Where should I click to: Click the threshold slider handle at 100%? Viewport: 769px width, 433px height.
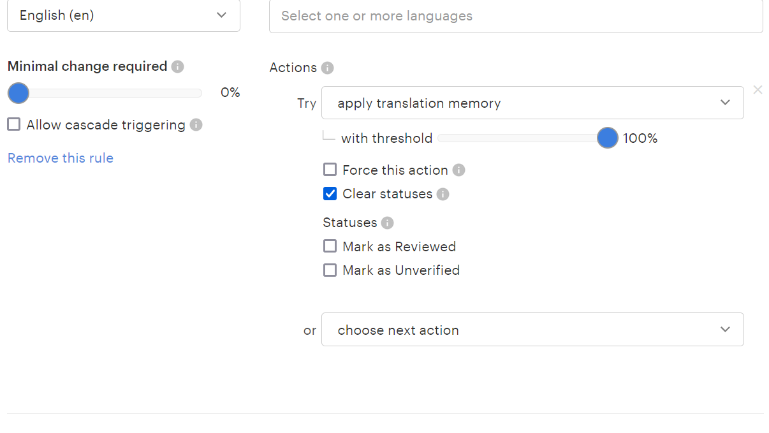click(608, 138)
